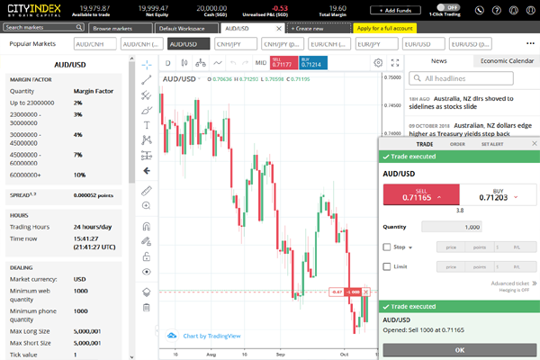Close the position marker on chart

click(x=365, y=292)
